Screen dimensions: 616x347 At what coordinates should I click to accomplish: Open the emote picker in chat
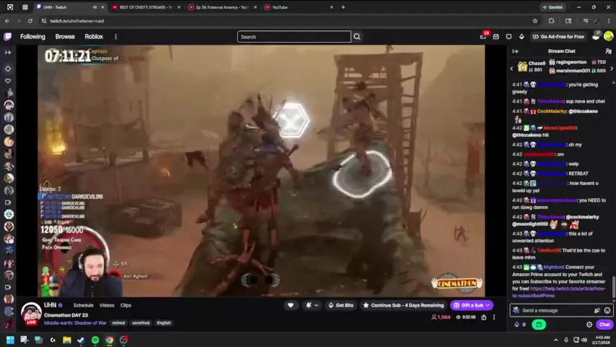(607, 310)
